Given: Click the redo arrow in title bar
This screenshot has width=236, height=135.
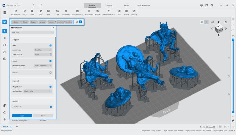Looking at the screenshot, I should tap(41, 5).
